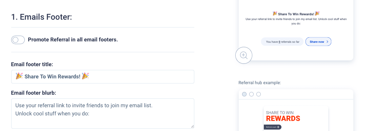Click the 'Email footer blurb:' label
Image resolution: width=373 pixels, height=131 pixels.
(34, 93)
